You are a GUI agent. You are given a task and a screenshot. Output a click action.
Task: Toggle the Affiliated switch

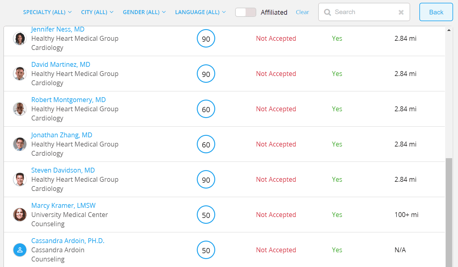point(246,12)
